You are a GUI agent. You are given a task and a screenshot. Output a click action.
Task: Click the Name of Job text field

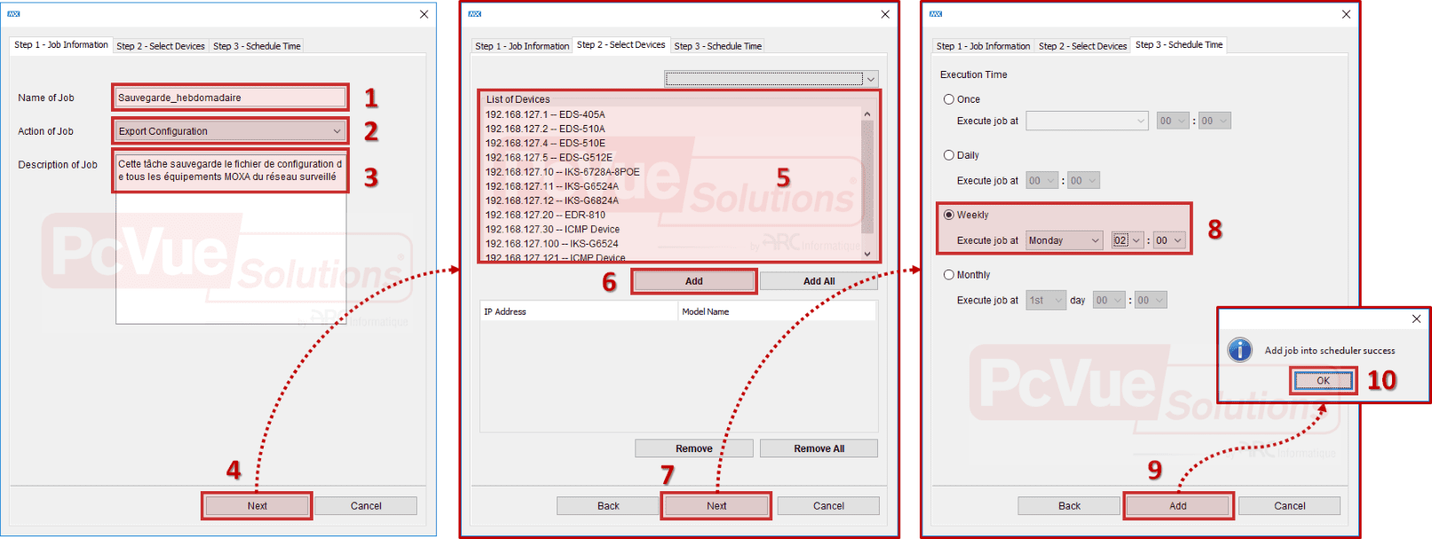click(230, 98)
